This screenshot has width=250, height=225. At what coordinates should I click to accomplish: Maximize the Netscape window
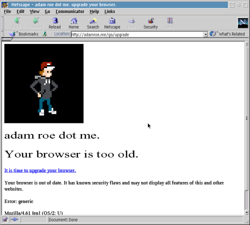coord(245,5)
